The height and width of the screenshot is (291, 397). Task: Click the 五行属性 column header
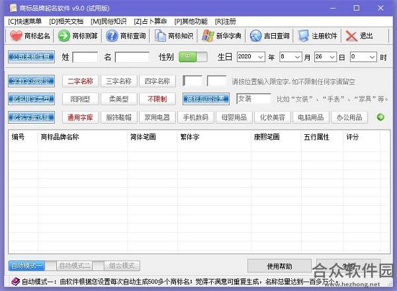click(x=322, y=137)
